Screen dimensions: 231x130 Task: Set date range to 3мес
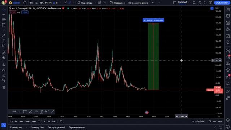pyautogui.click(x=27, y=121)
